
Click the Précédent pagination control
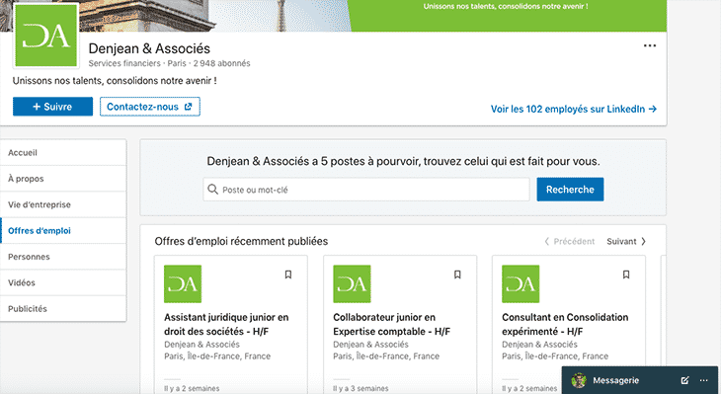pyautogui.click(x=570, y=241)
